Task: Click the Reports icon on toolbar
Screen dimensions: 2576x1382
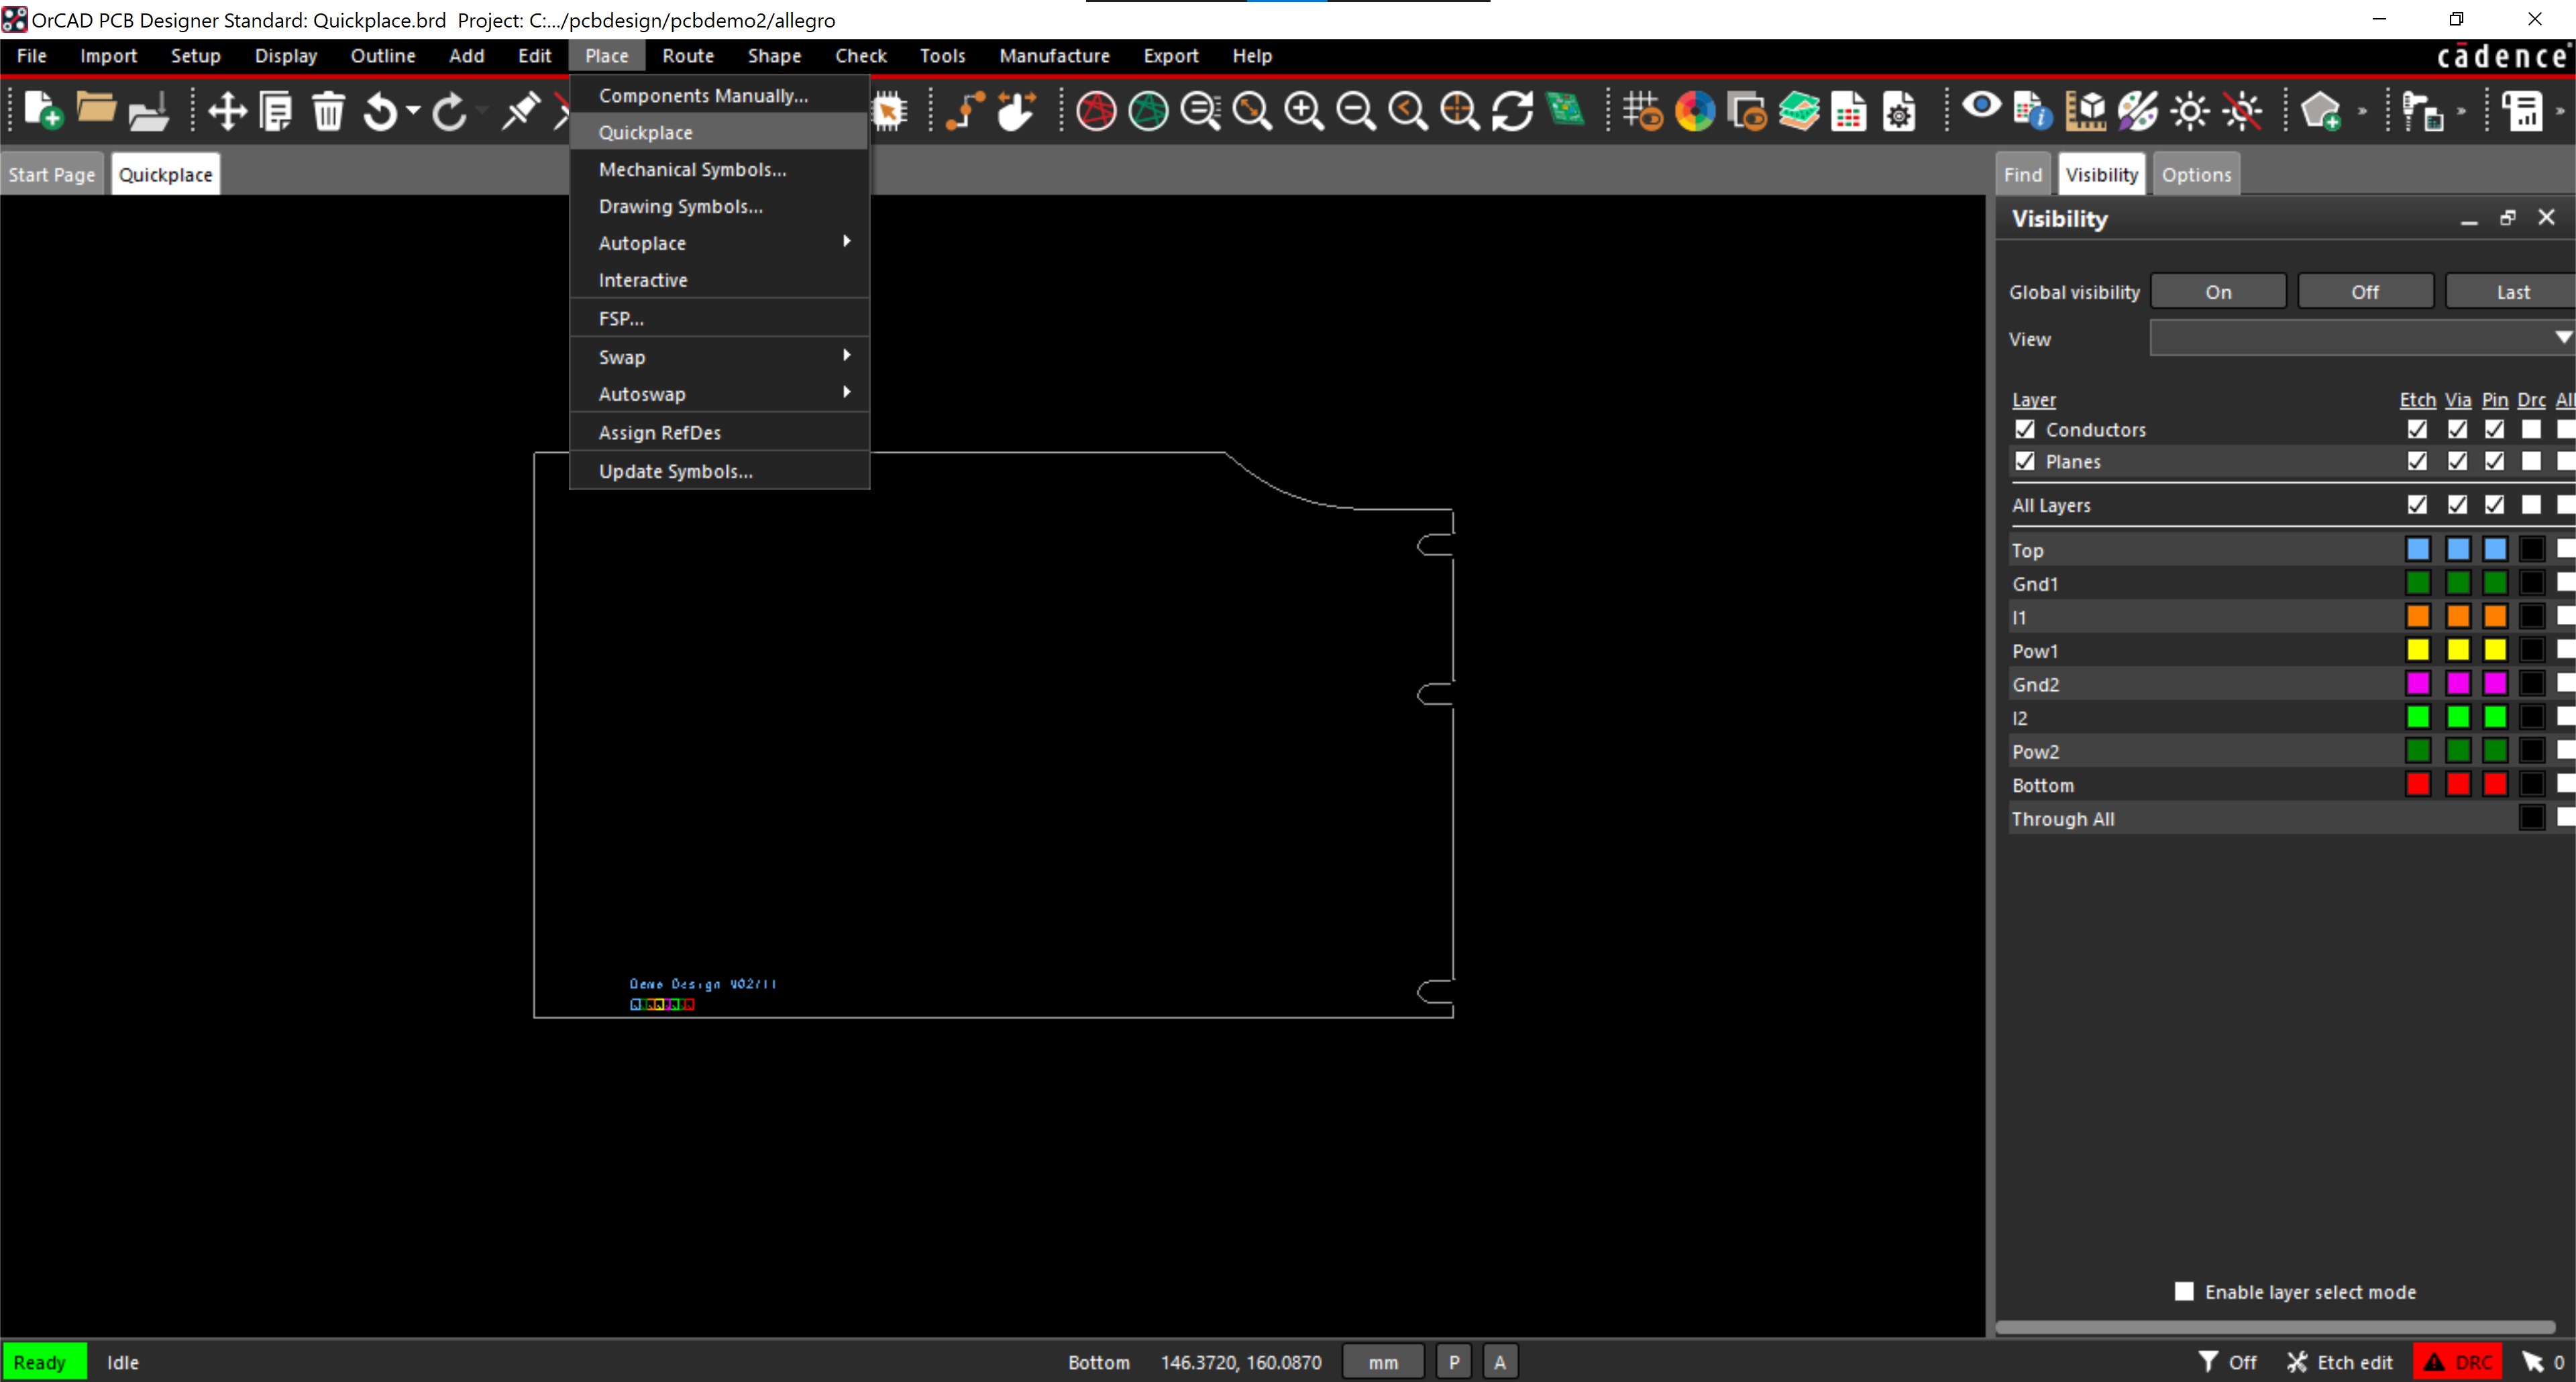Action: 2522,111
